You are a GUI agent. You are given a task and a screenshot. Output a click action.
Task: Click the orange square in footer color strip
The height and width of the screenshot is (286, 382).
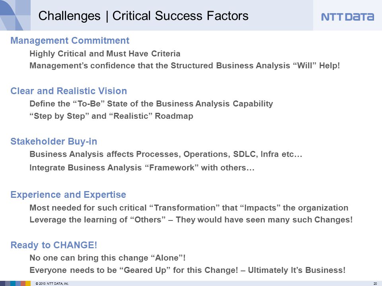coord(23,284)
